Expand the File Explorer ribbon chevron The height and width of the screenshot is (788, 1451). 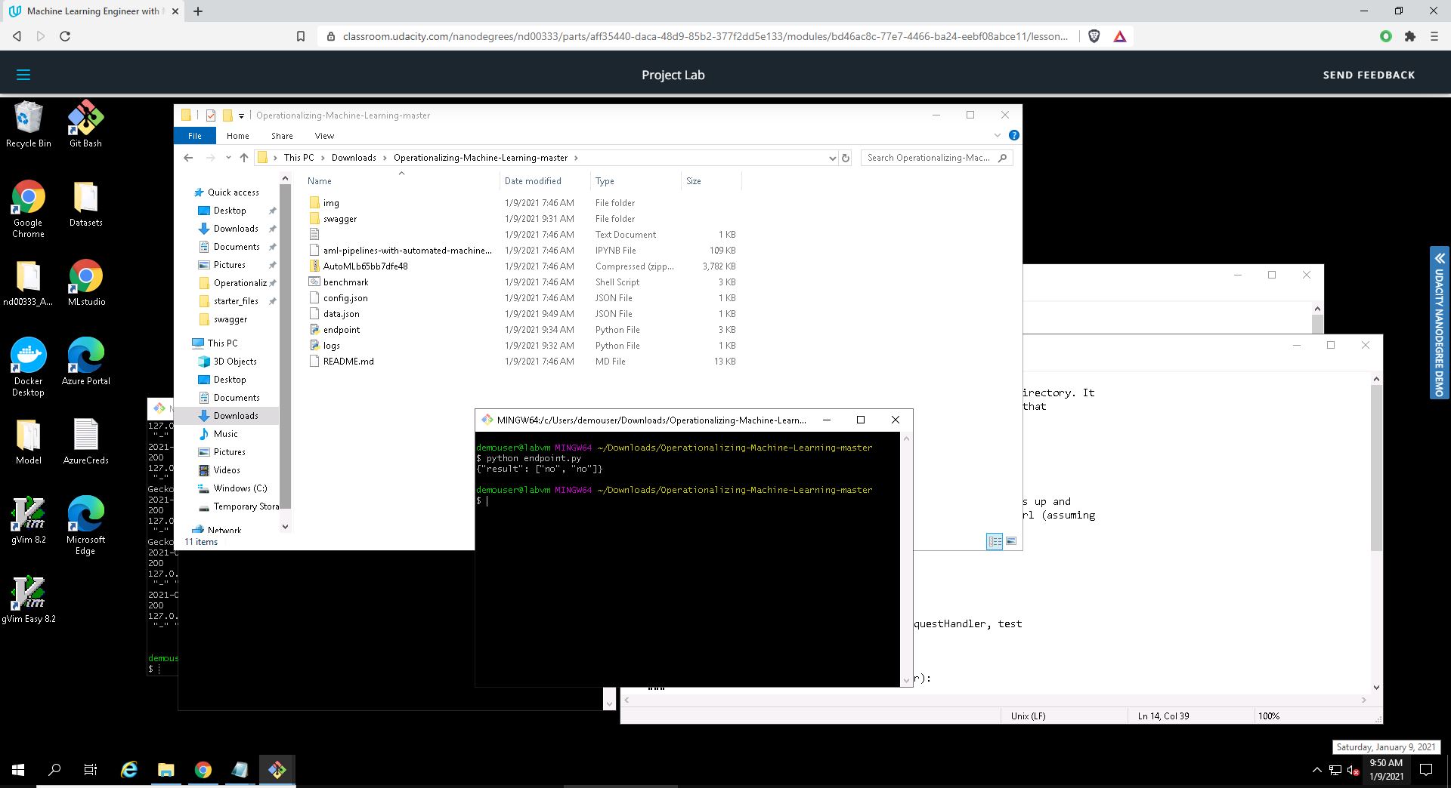pyautogui.click(x=997, y=135)
